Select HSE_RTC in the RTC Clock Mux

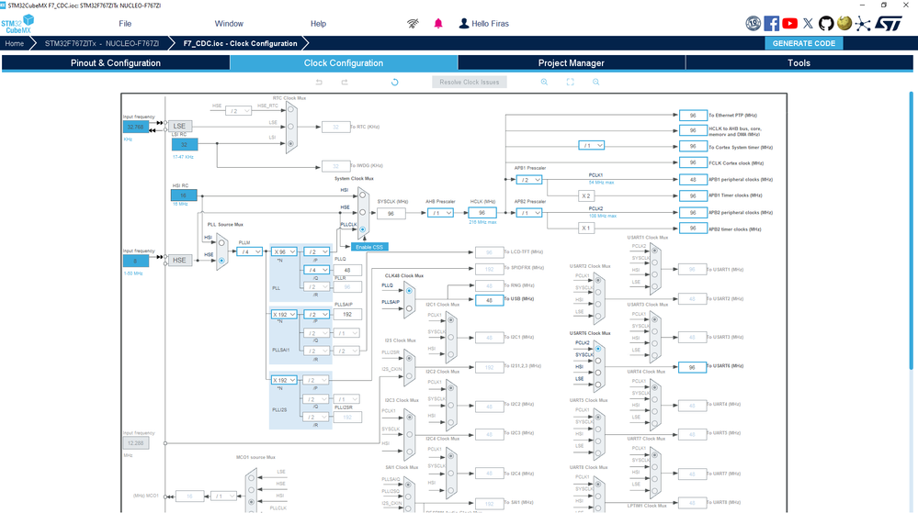(290, 110)
